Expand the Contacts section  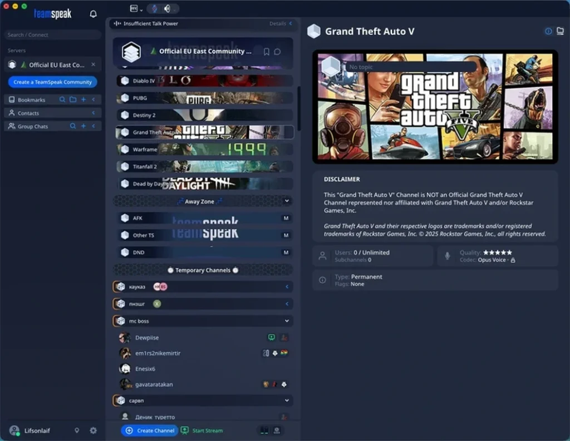coord(94,113)
